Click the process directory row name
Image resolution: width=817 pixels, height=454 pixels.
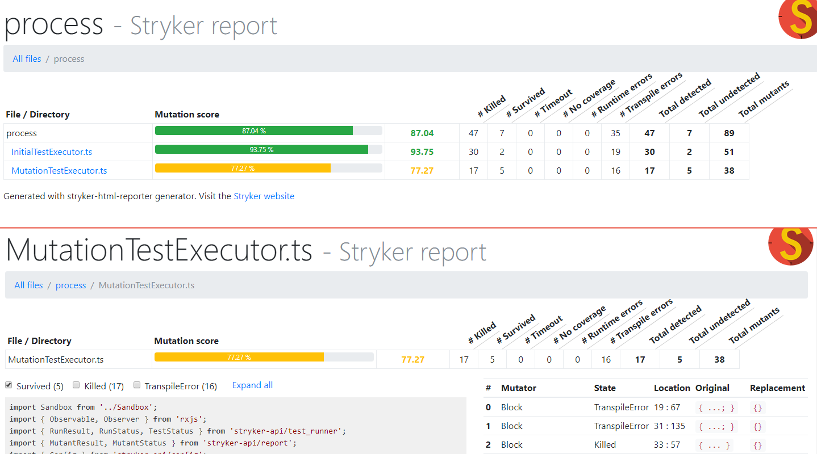click(22, 133)
